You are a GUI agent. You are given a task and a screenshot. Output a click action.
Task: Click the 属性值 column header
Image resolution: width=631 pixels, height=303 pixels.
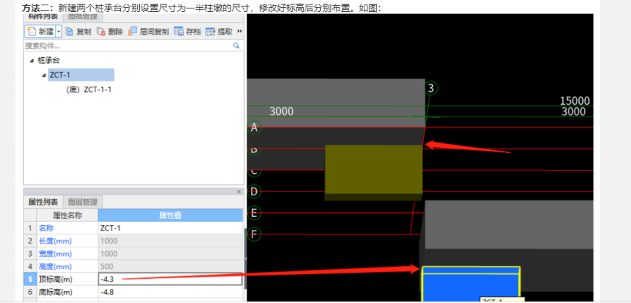(170, 215)
